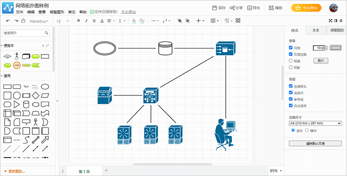Click the bring to front icon
Viewport: 347px width, 176px height.
tap(180, 21)
